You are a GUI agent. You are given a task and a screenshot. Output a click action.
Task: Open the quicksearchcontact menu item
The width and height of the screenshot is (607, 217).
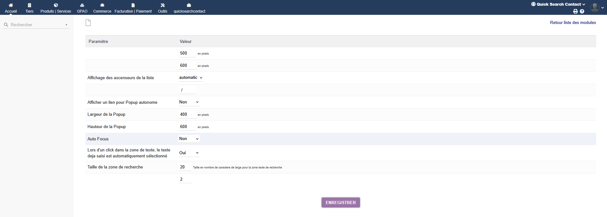189,8
